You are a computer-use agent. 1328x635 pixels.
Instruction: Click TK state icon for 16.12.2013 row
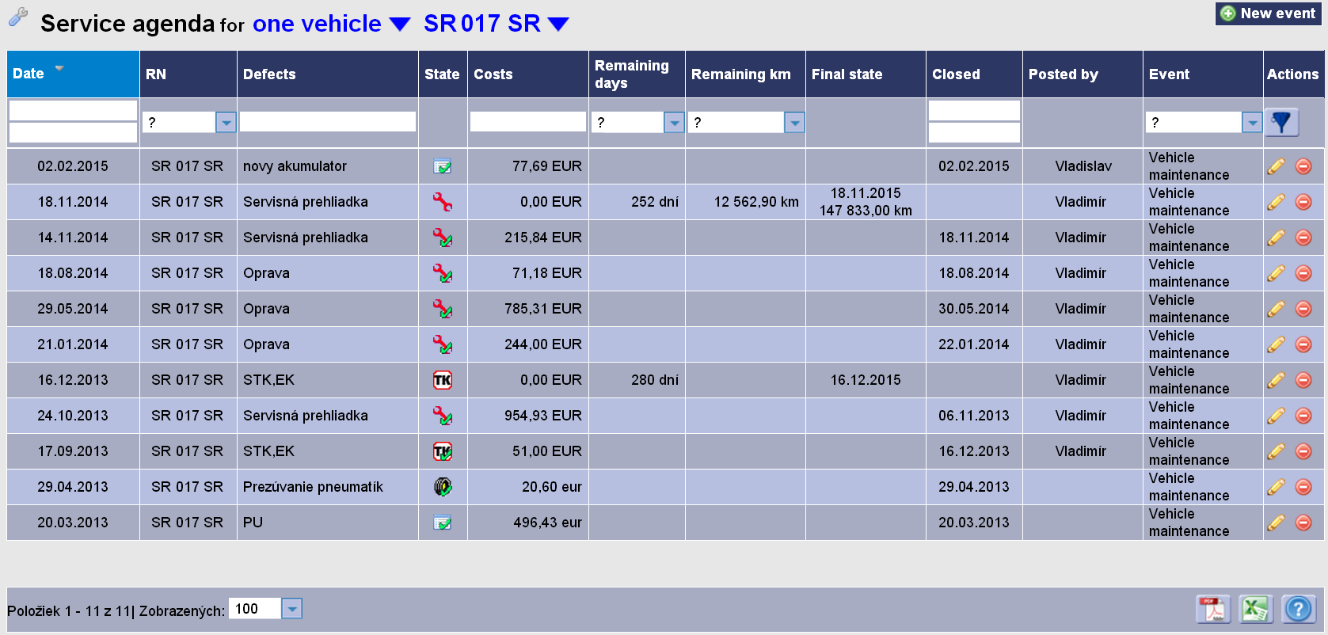coord(443,380)
